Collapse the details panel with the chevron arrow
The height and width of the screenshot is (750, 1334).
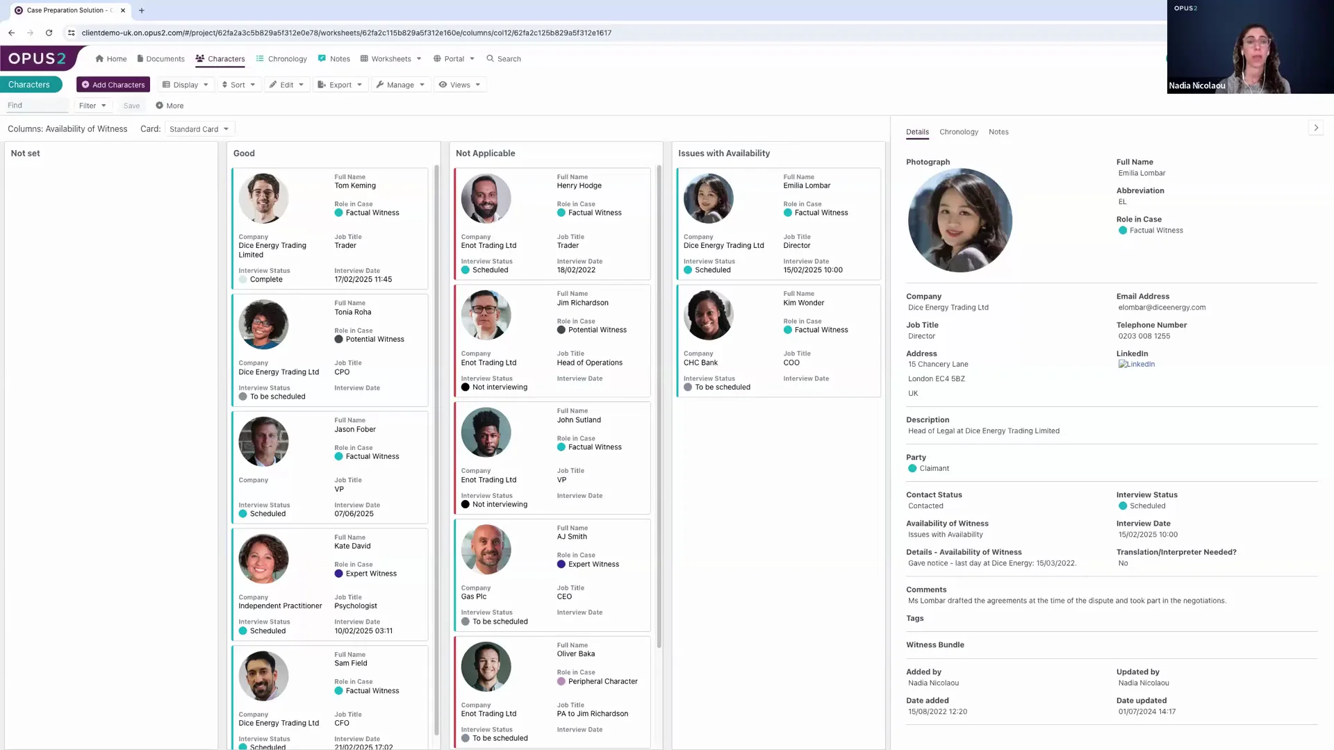pyautogui.click(x=1316, y=128)
